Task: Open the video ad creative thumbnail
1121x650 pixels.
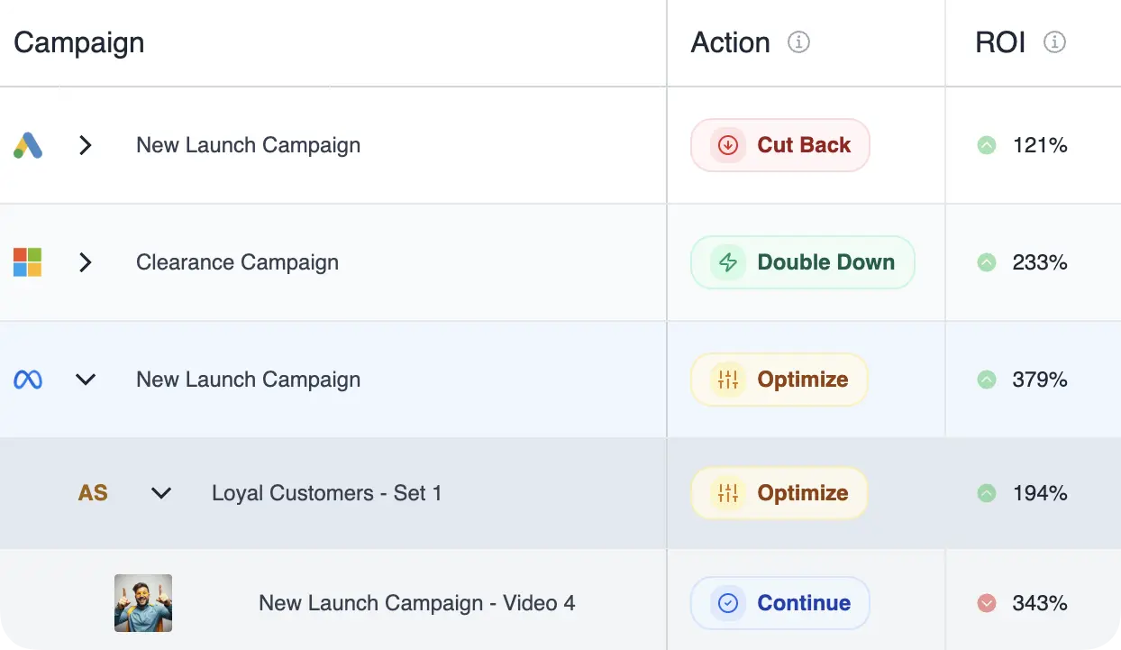Action: pyautogui.click(x=143, y=603)
